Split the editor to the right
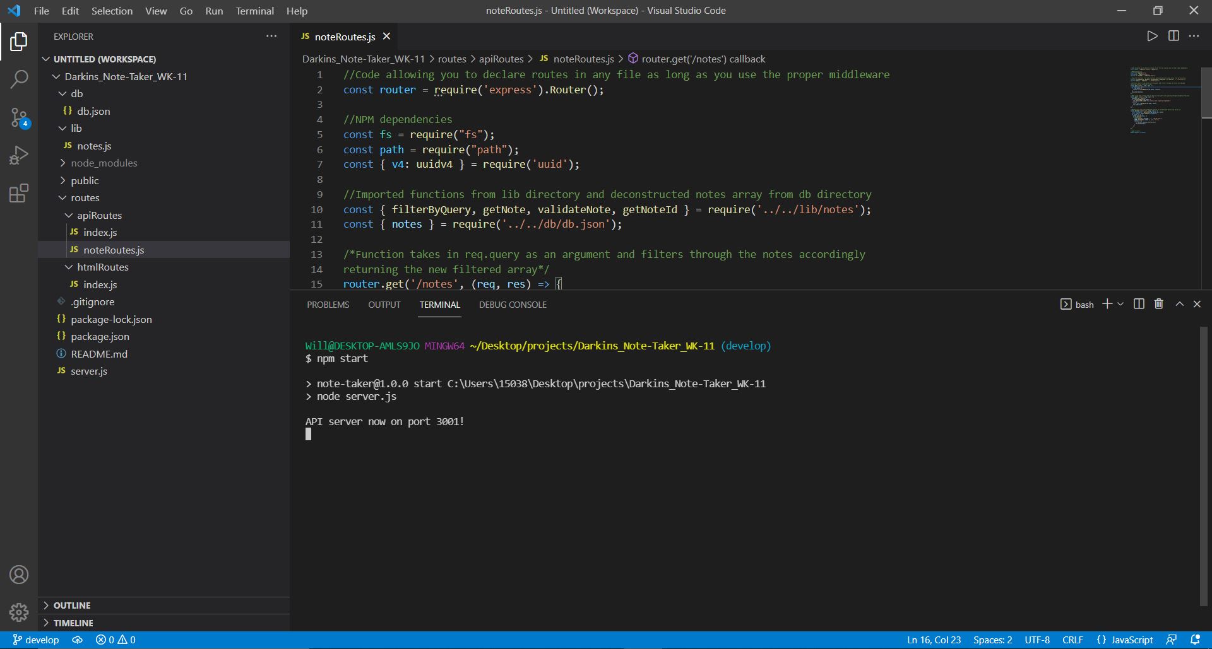Image resolution: width=1212 pixels, height=649 pixels. click(x=1173, y=36)
